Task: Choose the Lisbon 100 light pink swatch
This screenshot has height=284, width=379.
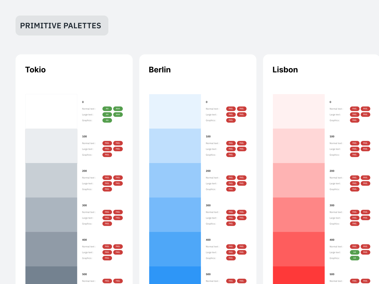Action: point(299,146)
